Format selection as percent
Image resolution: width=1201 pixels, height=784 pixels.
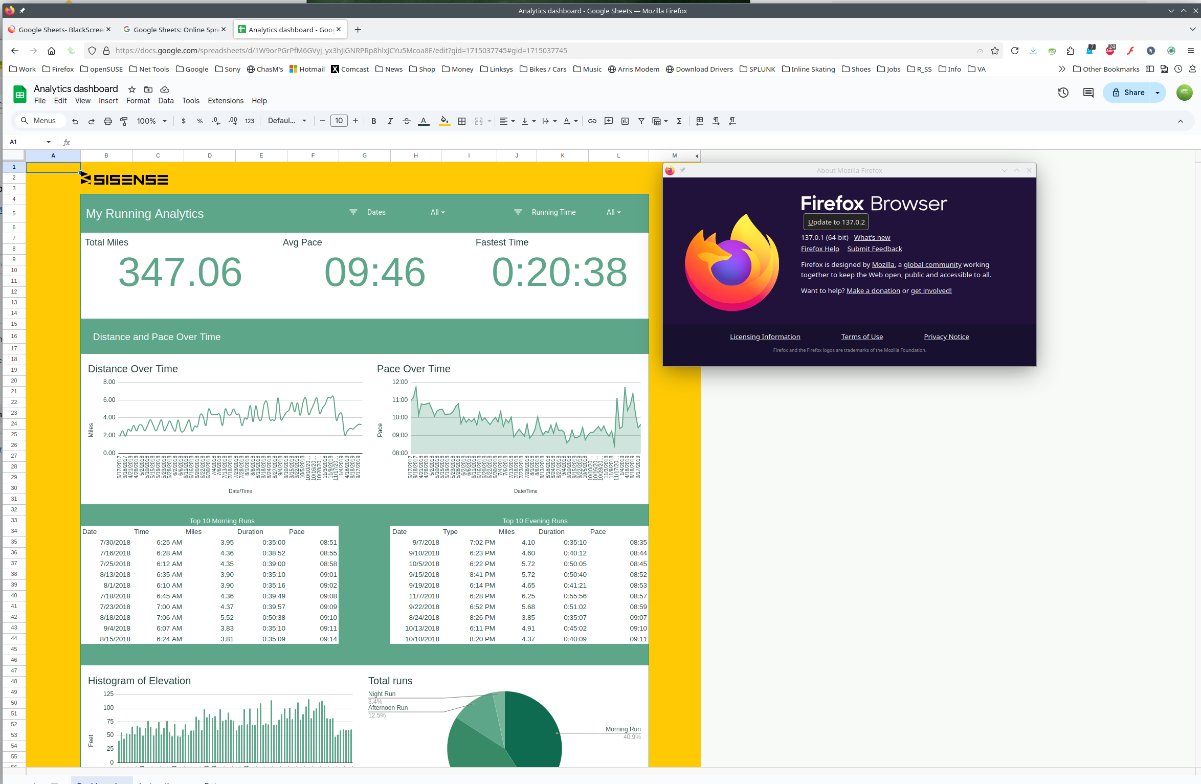(200, 121)
